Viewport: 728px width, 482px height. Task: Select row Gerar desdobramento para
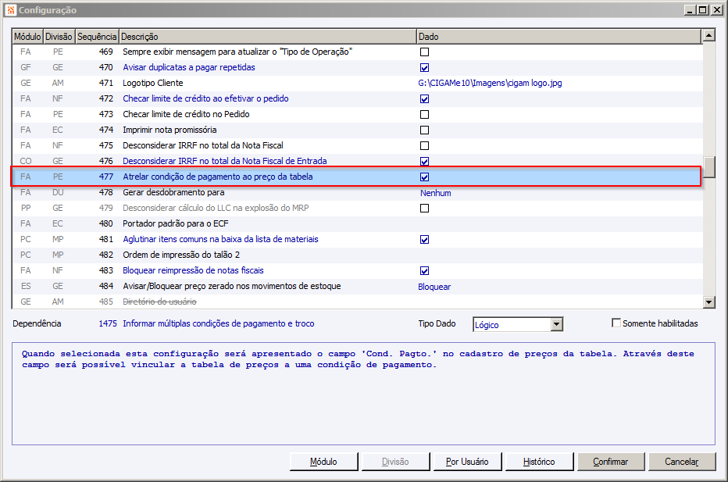point(356,192)
